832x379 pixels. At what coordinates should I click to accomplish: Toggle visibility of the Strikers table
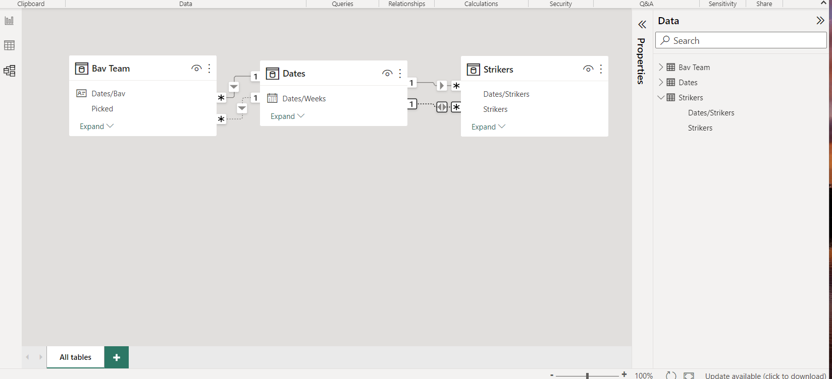588,69
